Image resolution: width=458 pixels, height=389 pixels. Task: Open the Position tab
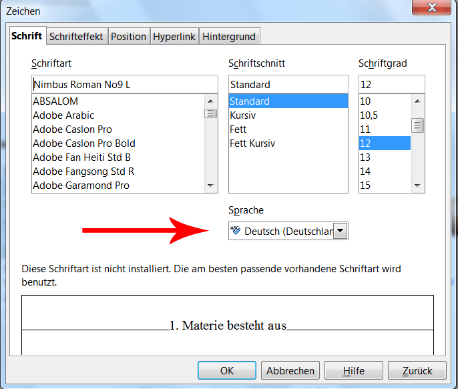click(x=128, y=37)
